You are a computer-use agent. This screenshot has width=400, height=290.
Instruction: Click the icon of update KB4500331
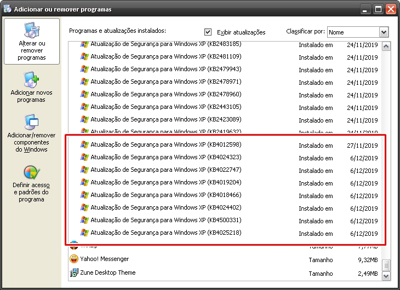(x=84, y=220)
